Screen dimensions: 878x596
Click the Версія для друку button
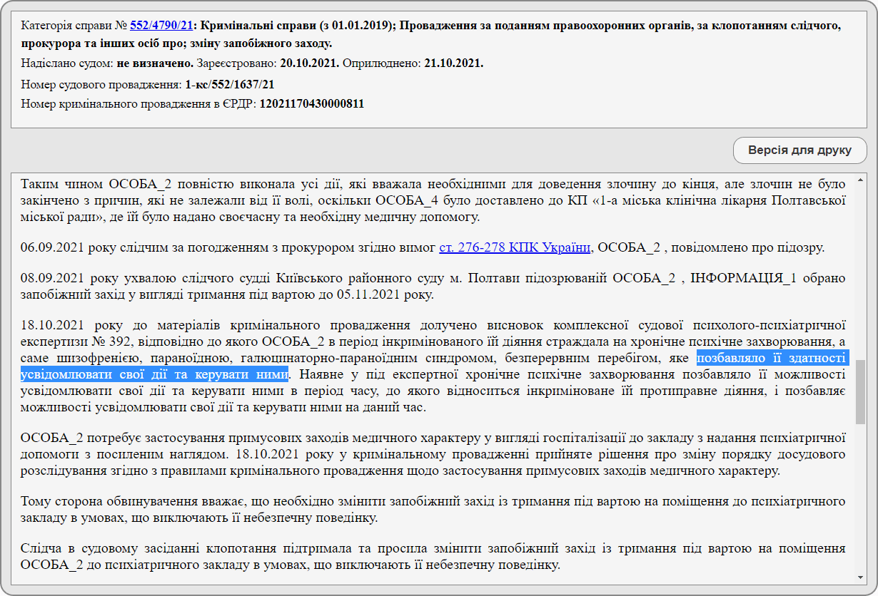click(799, 150)
